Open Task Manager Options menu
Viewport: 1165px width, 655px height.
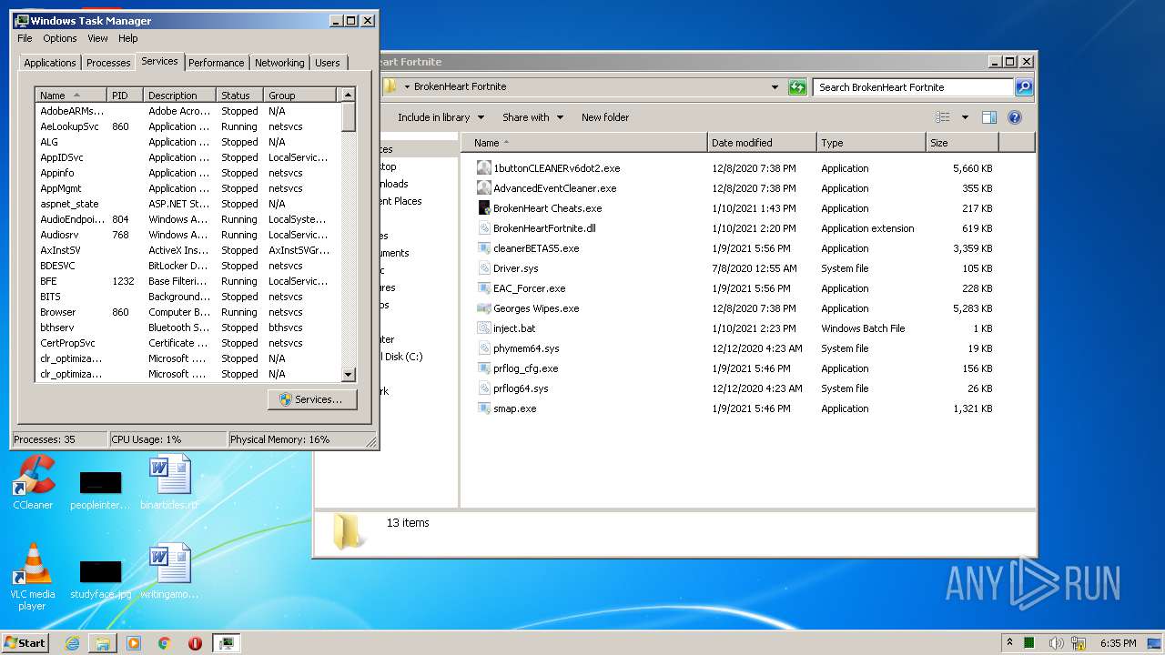pos(60,38)
